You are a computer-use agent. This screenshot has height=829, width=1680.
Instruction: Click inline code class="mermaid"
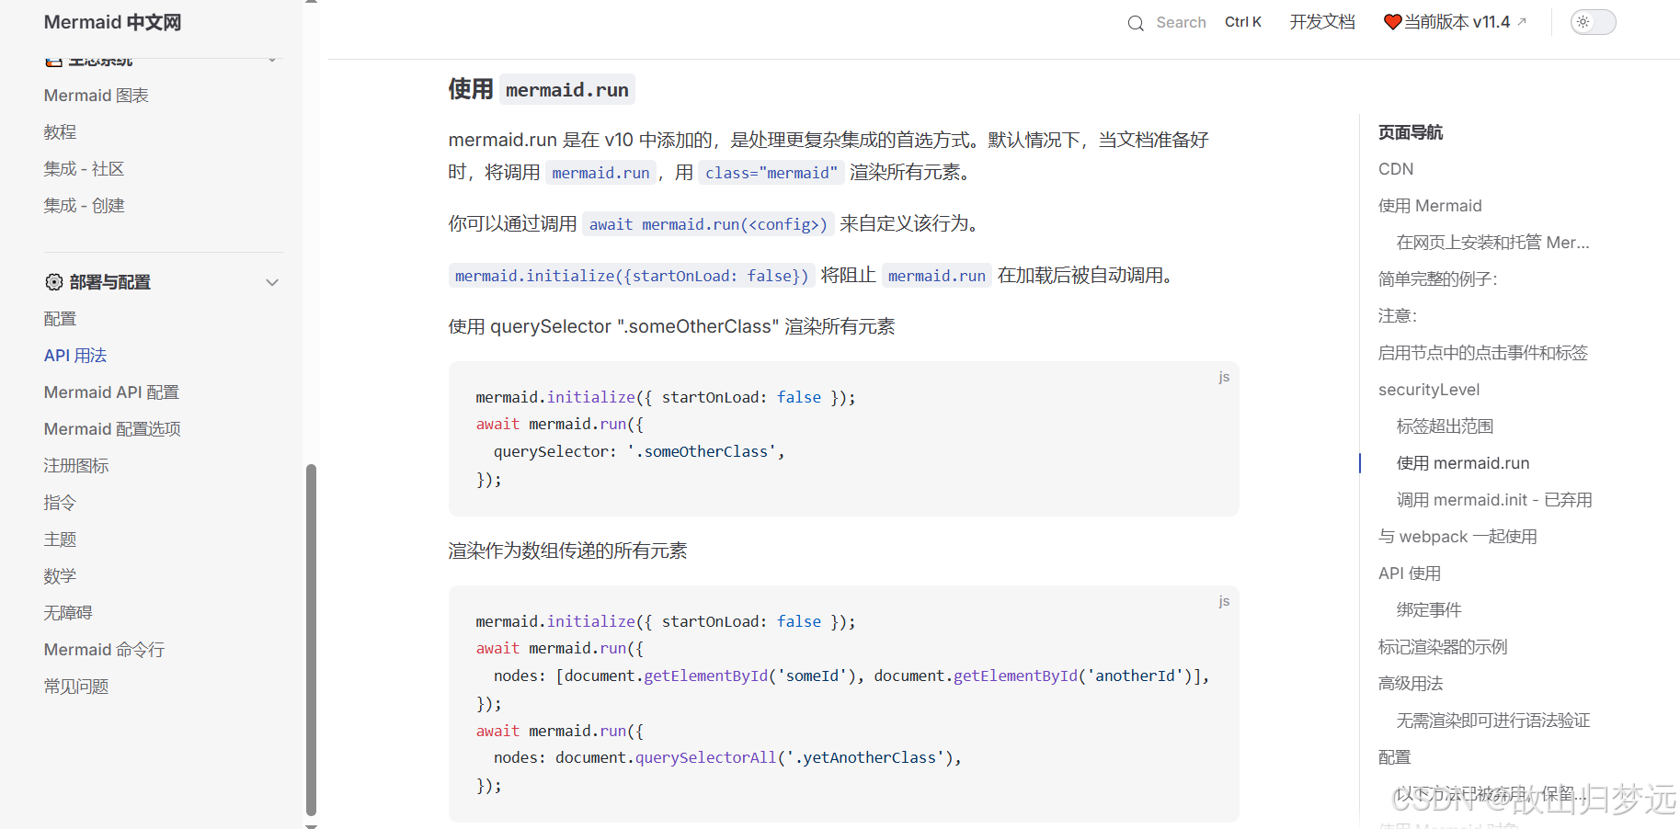point(771,173)
